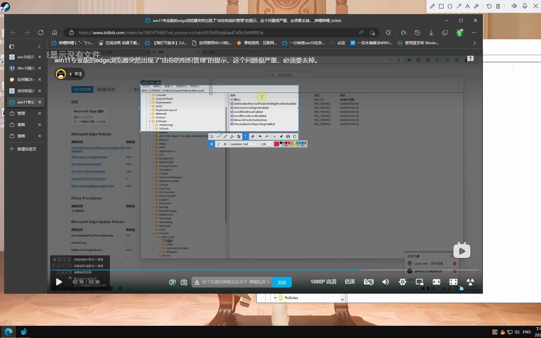This screenshot has height=338, width=541.
Task: Open the downloads panel
Action: (x=431, y=33)
